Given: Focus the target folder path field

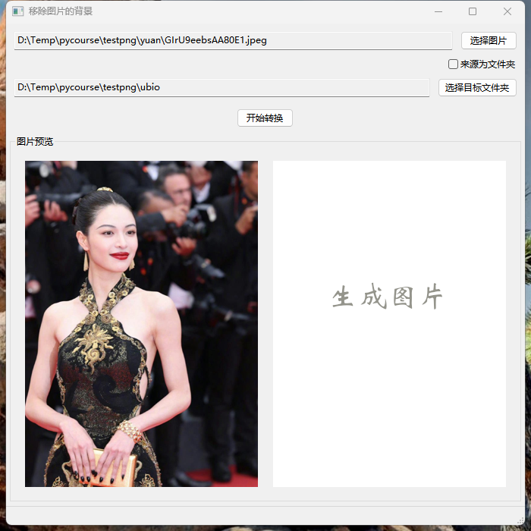Looking at the screenshot, I should [x=222, y=88].
